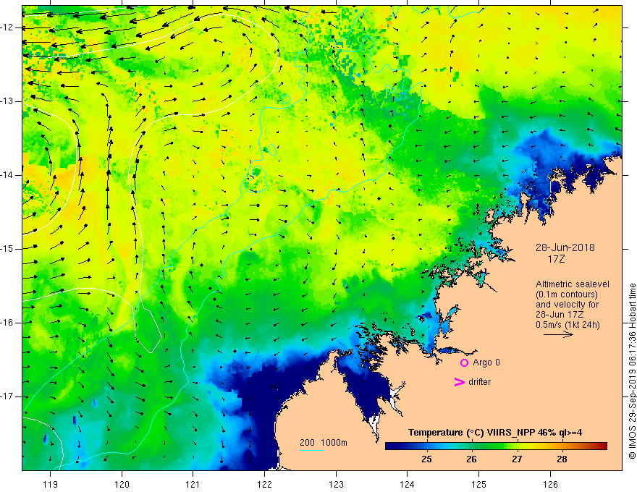Viewport: 637px width, 492px height.
Task: Click the cyan 200 1000m isobath legend line
Action: [x=312, y=450]
